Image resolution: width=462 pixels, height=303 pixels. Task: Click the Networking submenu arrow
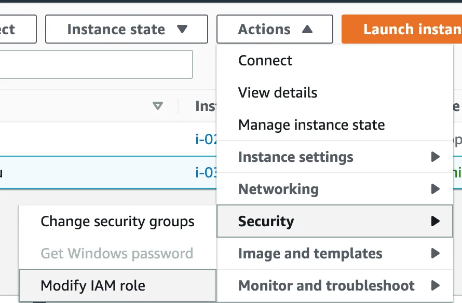[435, 189]
